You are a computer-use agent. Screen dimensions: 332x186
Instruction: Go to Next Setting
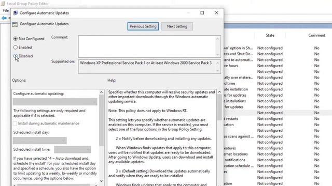point(177,26)
